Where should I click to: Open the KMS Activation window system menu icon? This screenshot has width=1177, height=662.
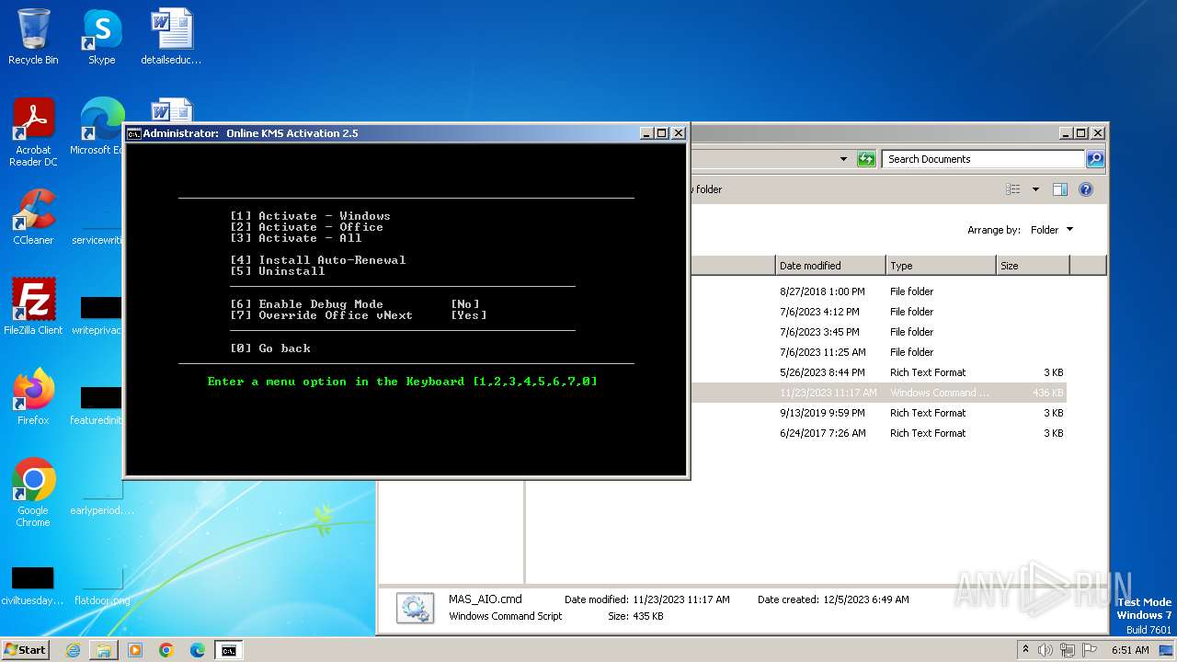click(x=133, y=133)
